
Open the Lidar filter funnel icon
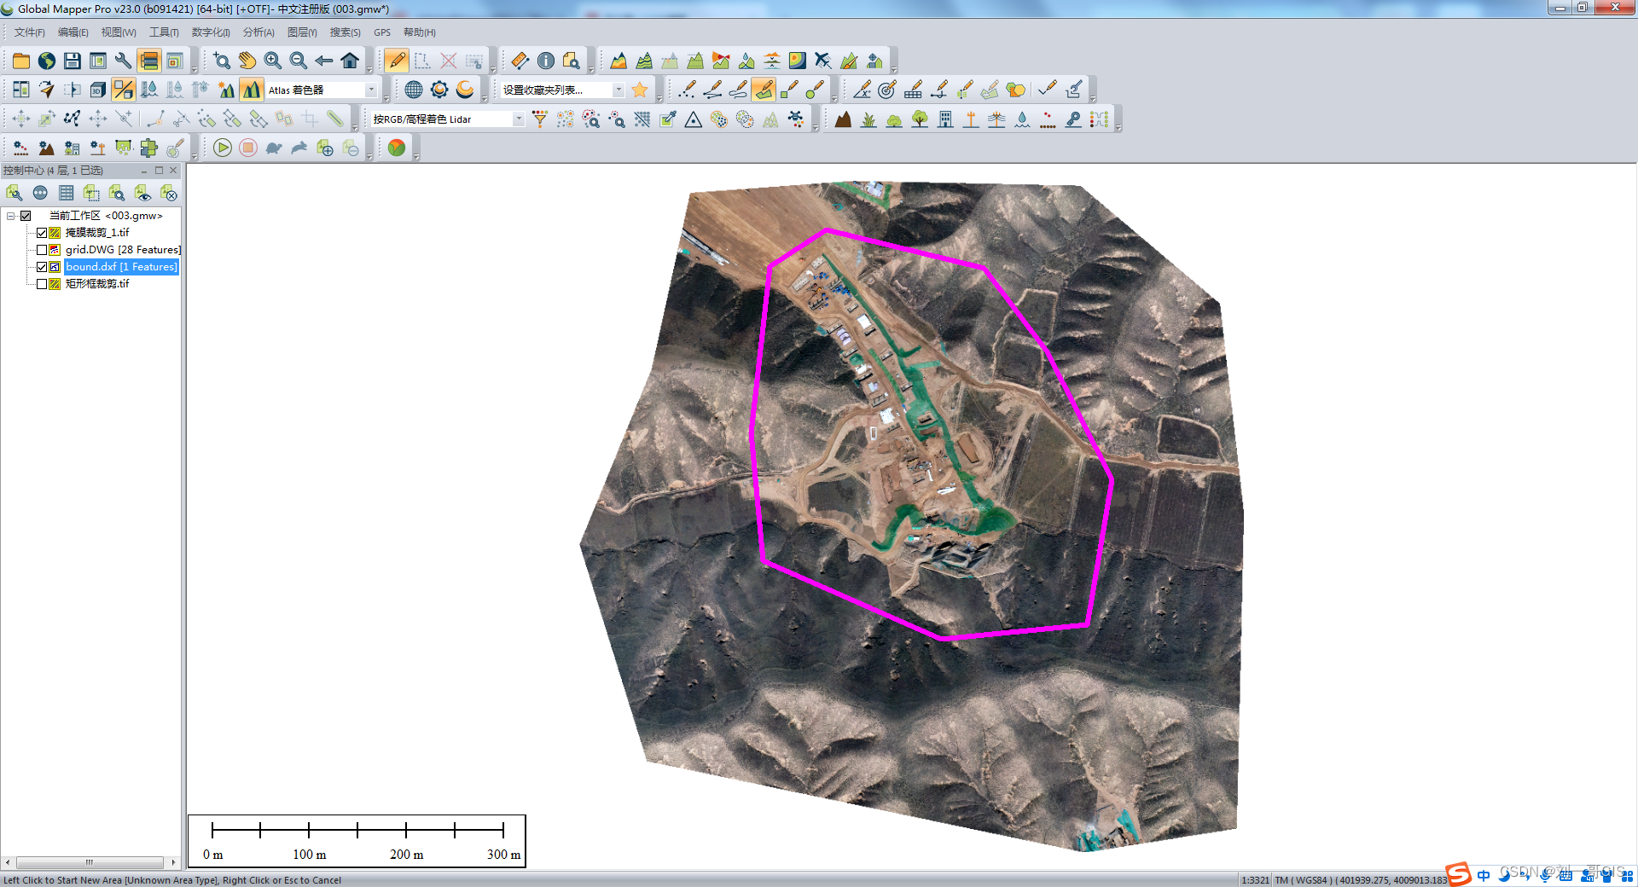[540, 119]
